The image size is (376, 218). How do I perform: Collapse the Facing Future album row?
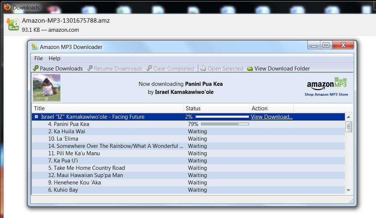pos(37,117)
